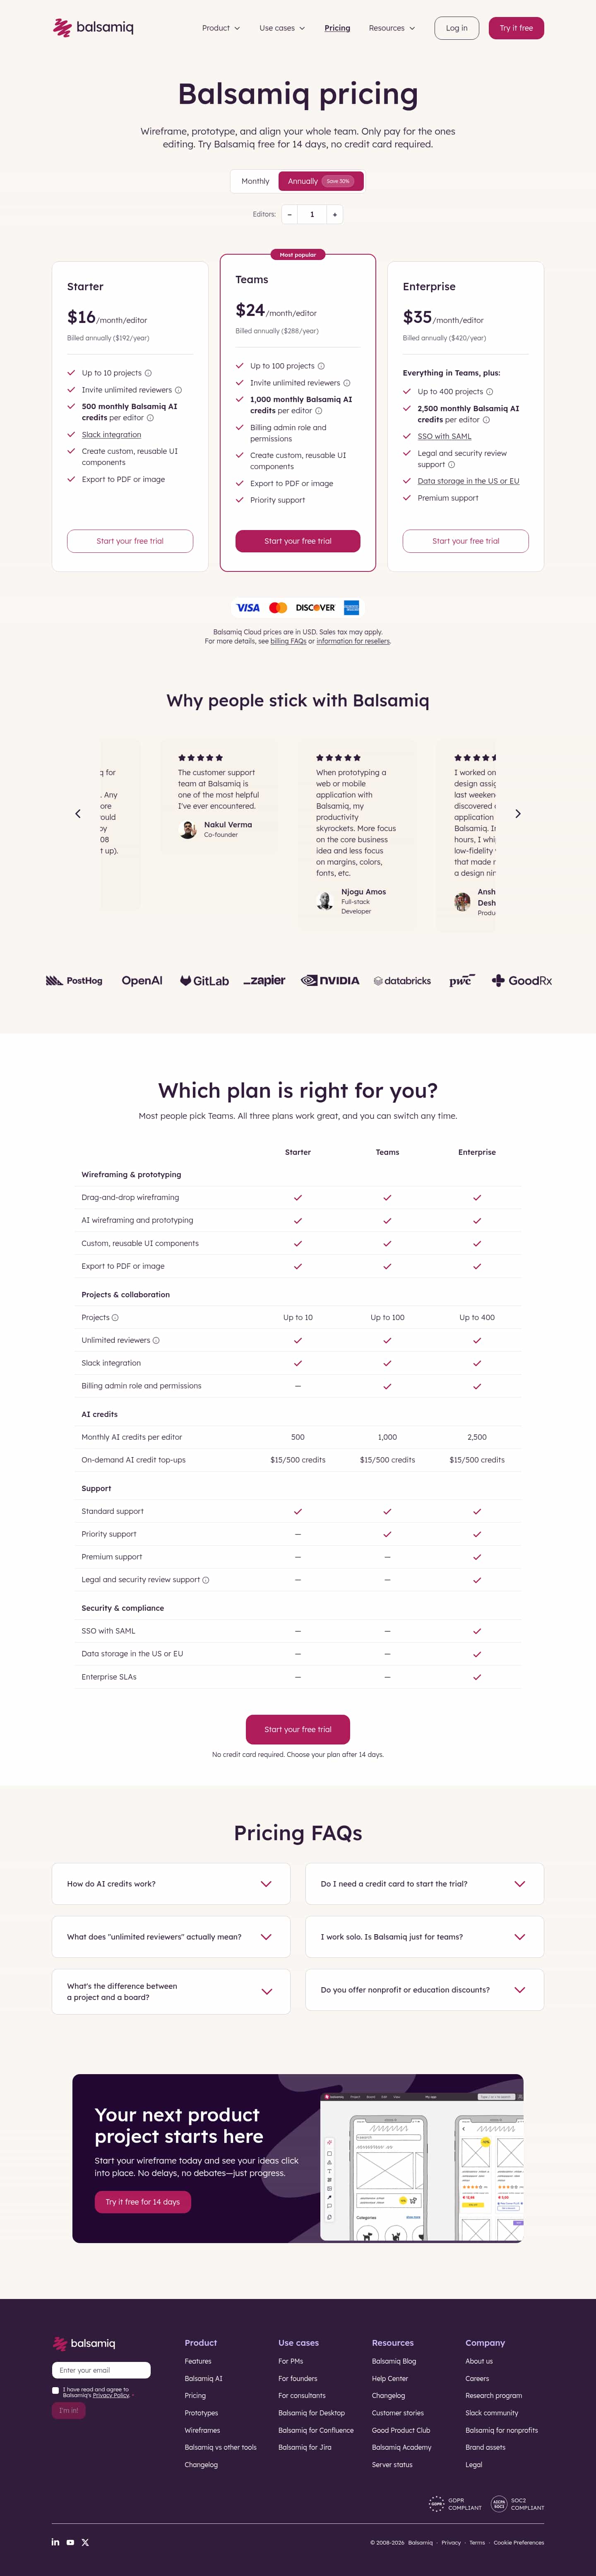
Task: Expand the nonprofit or education discounts FAQ
Action: point(424,1990)
